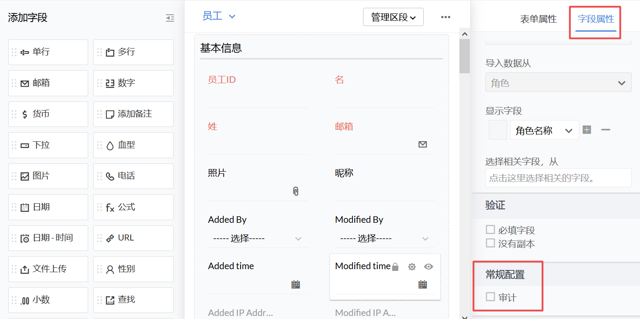
Task: Choose the 货币 field type
Action: coord(48,114)
